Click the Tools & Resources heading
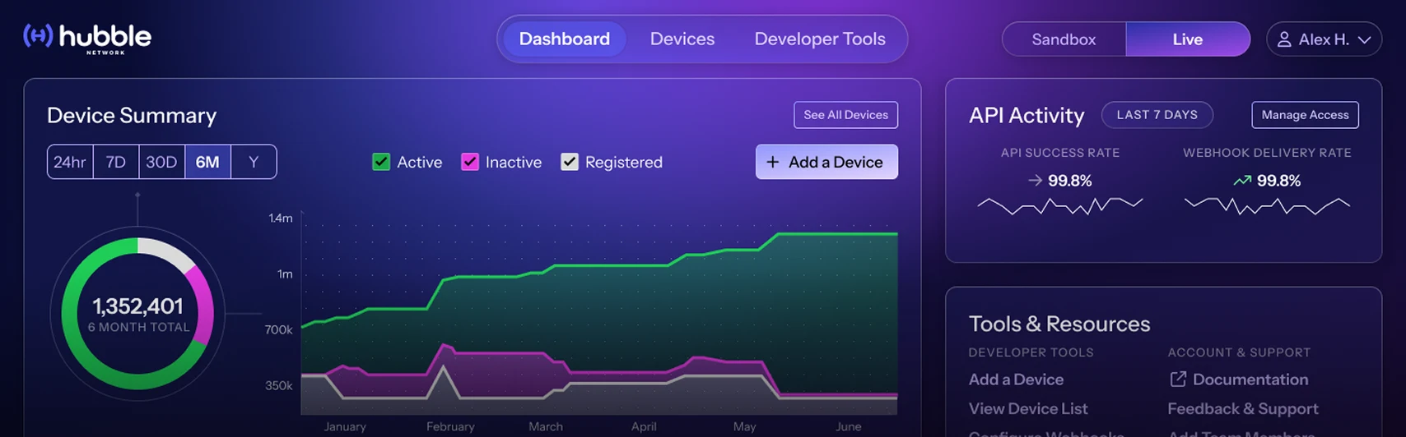 (x=1059, y=324)
